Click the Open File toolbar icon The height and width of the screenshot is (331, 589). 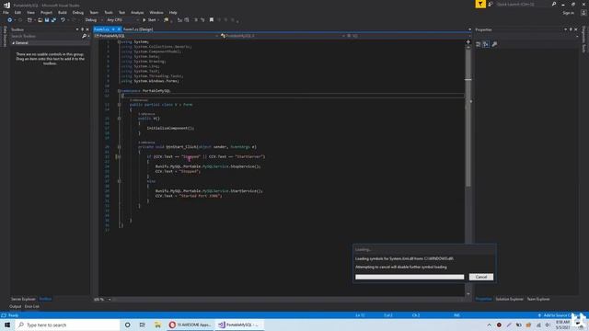click(40, 20)
